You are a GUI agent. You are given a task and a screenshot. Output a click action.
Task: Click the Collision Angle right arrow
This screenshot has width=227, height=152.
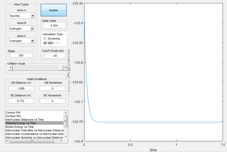65,68
